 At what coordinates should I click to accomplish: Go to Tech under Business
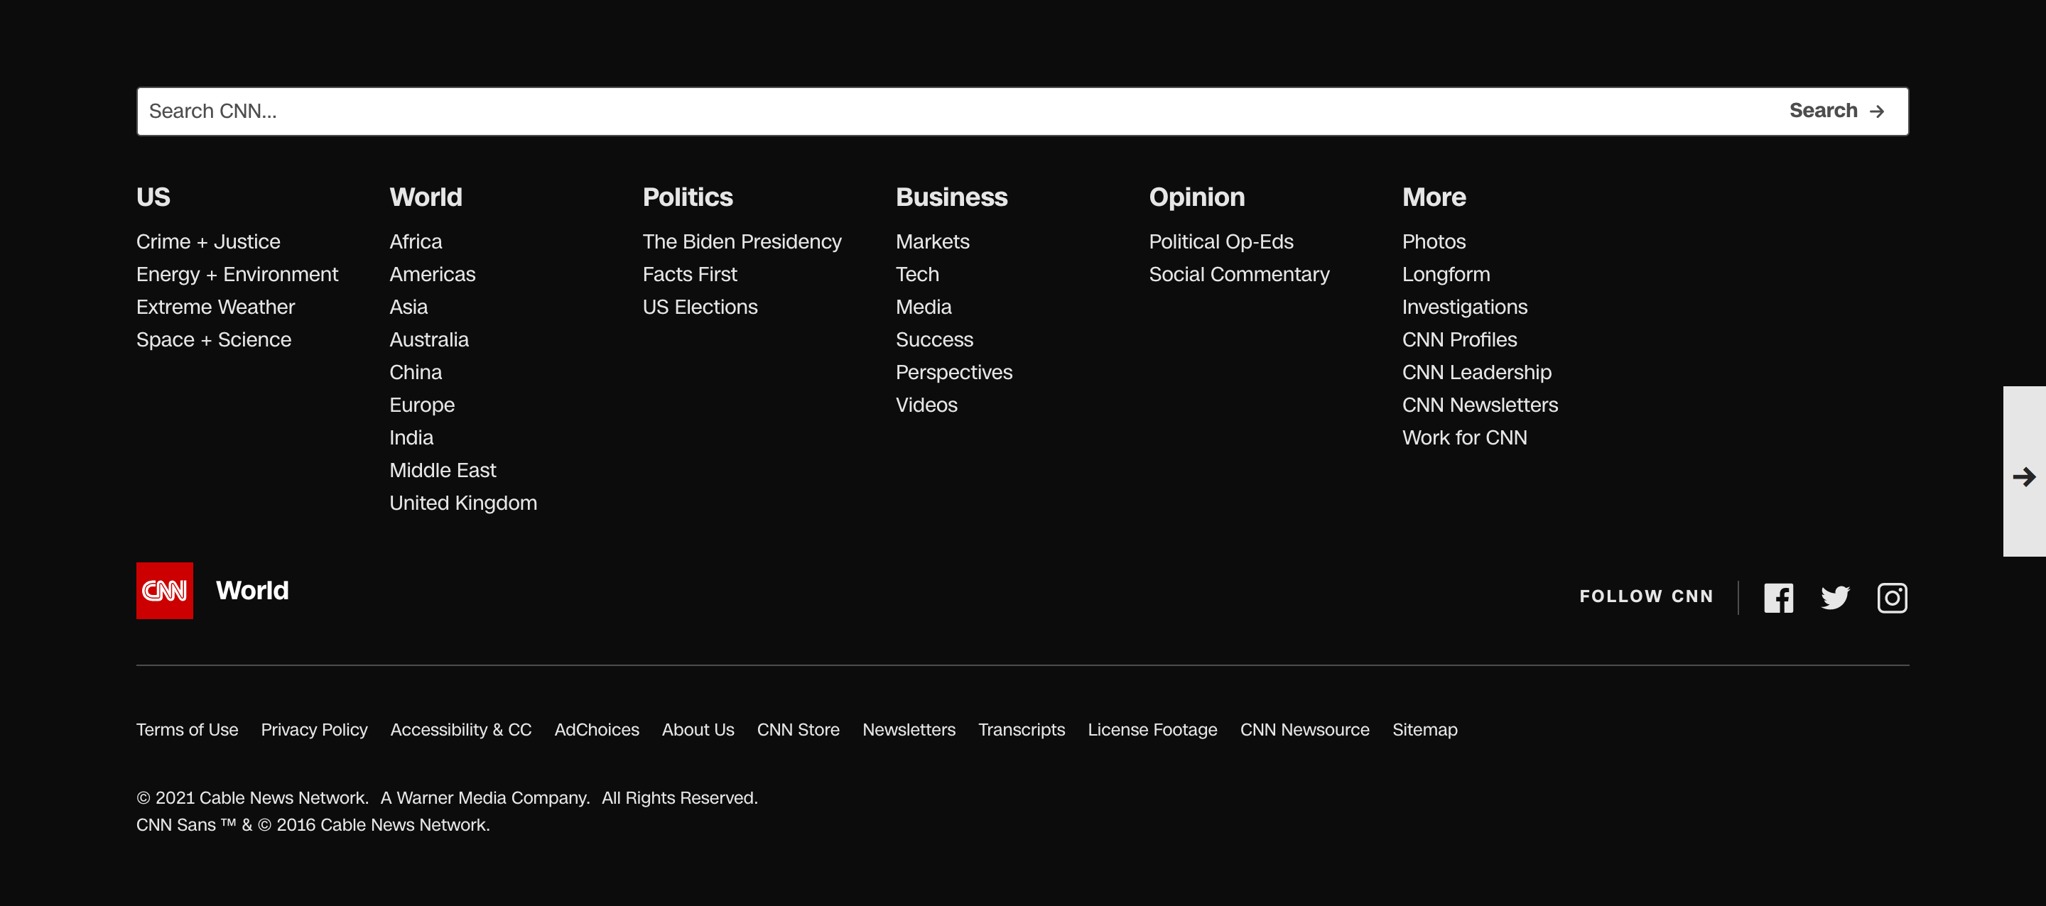pyautogui.click(x=917, y=274)
